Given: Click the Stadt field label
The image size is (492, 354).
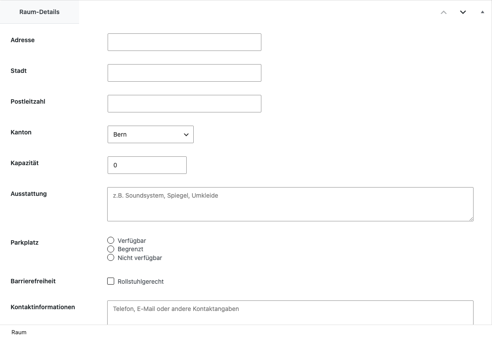Looking at the screenshot, I should point(18,71).
